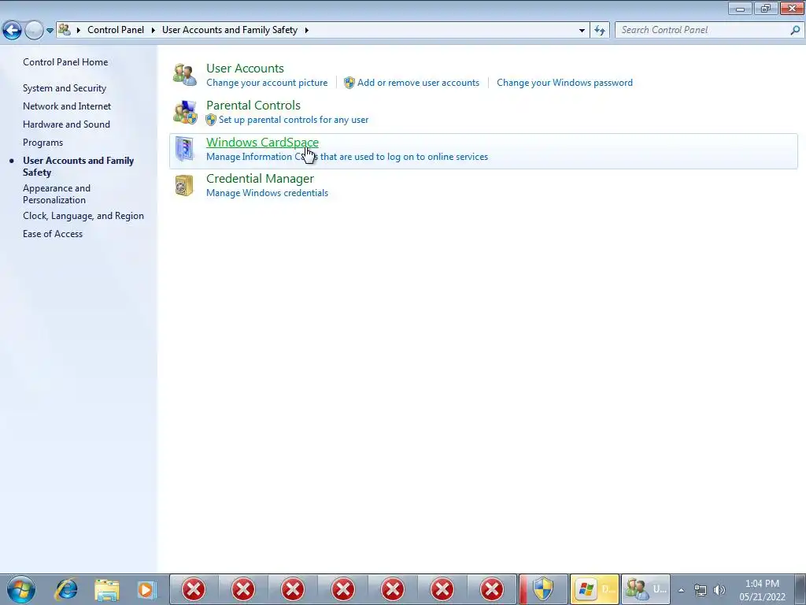Click Manage Information Cards link
The image size is (806, 605).
pyautogui.click(x=347, y=157)
